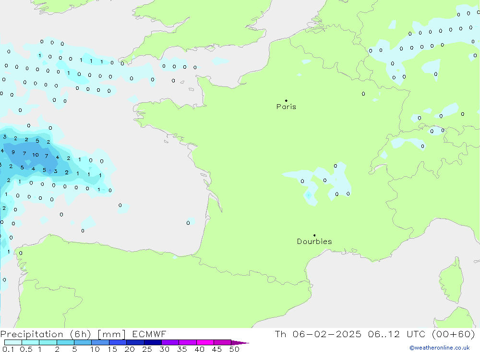Select legend swatch between 15 and 20
The height and width of the screenshot is (352, 480).
[x=118, y=342]
